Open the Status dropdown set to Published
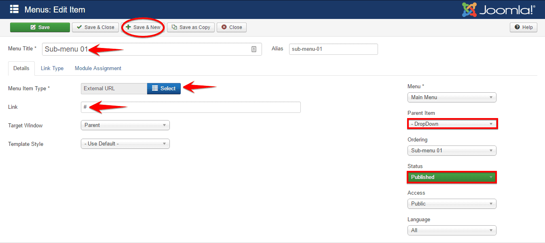The height and width of the screenshot is (243, 545). point(451,177)
